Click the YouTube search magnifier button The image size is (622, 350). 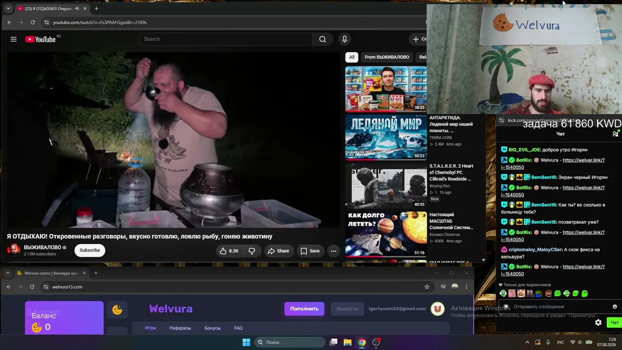(323, 39)
